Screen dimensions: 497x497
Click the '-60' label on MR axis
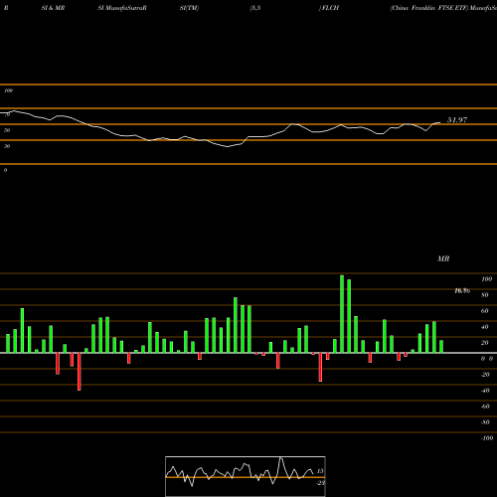[485, 407]
